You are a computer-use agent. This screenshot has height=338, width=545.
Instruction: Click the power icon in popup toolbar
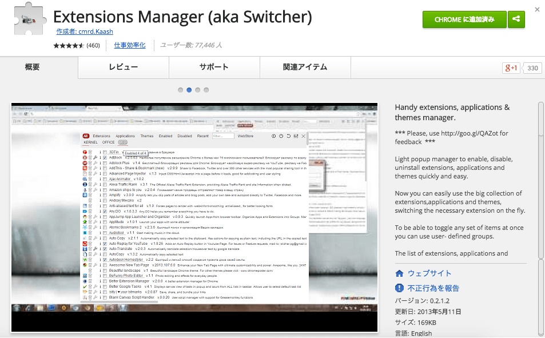(281, 136)
